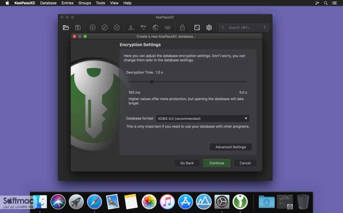Viewport: 343px width, 213px height.
Task: Open the Help menu
Action: click(127, 3)
